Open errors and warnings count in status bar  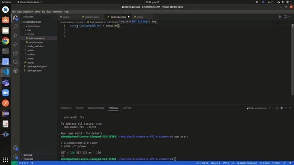(23, 163)
